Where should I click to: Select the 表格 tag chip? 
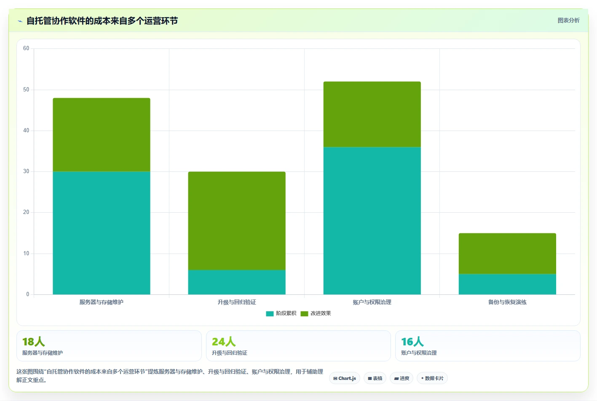click(375, 378)
